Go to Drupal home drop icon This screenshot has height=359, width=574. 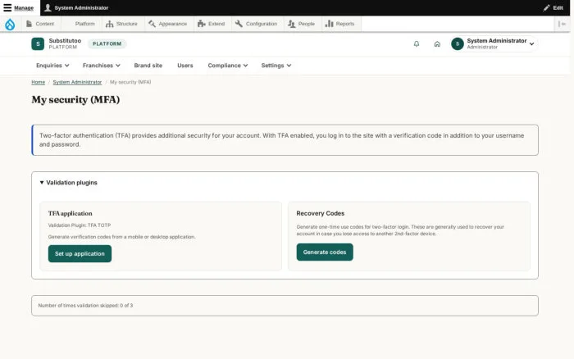[10, 24]
